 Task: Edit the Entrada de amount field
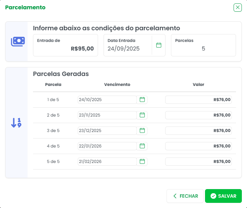coord(65,48)
